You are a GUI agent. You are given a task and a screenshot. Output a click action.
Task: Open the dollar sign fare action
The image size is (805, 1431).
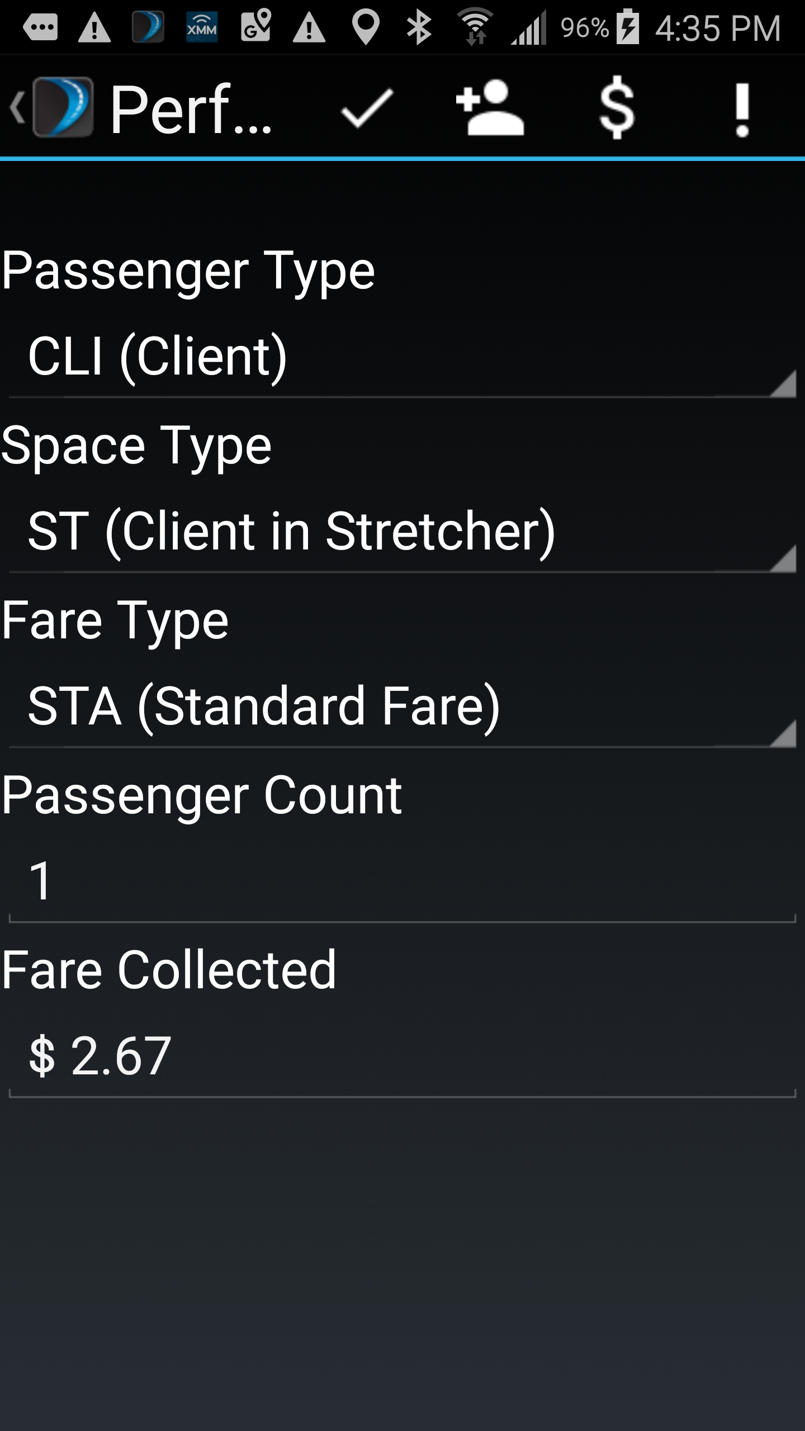(617, 108)
